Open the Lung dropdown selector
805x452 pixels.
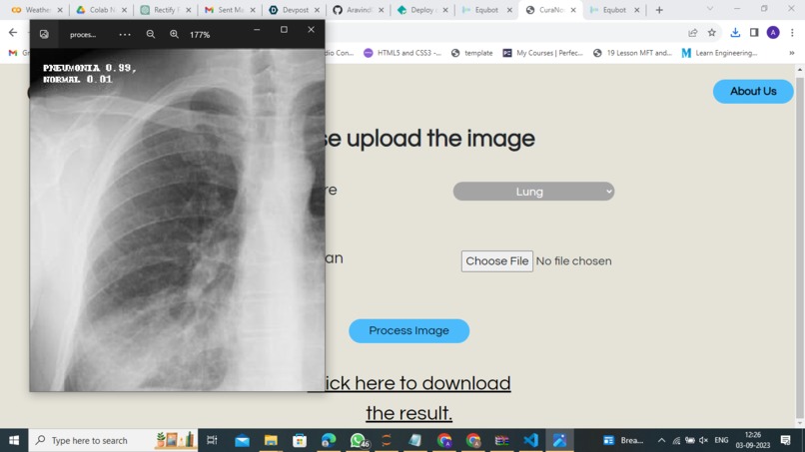coord(533,192)
